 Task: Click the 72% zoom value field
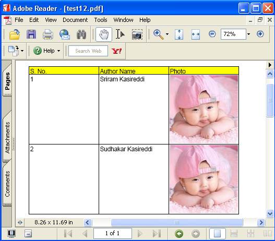233,34
